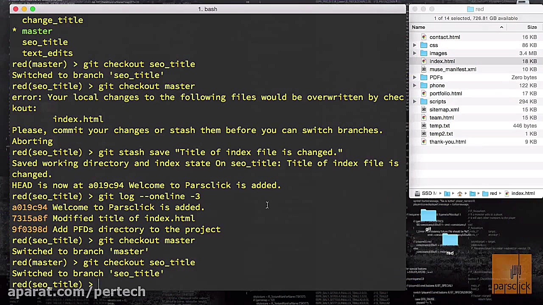Click commit line '7315a8f Modified title of index.html'
Image resolution: width=543 pixels, height=305 pixels.
click(104, 219)
